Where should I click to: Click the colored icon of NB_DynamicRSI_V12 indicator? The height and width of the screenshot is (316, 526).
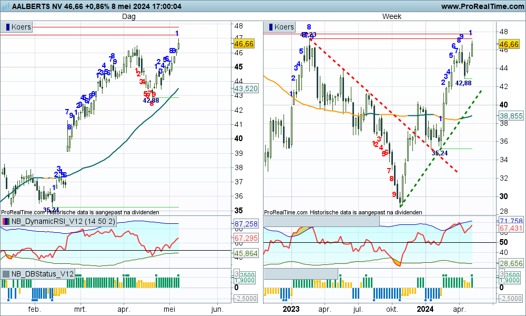pos(6,221)
